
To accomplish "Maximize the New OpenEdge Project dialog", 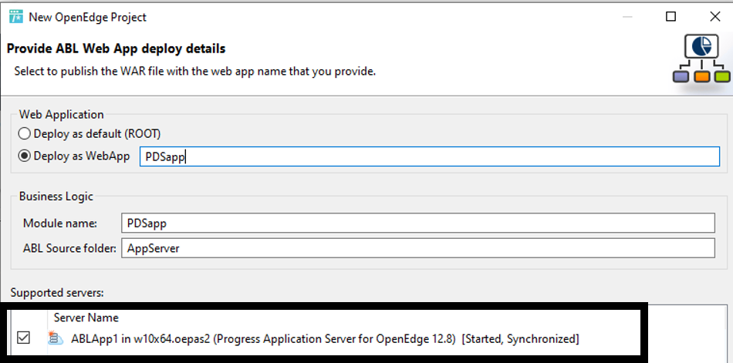I will pyautogui.click(x=671, y=17).
